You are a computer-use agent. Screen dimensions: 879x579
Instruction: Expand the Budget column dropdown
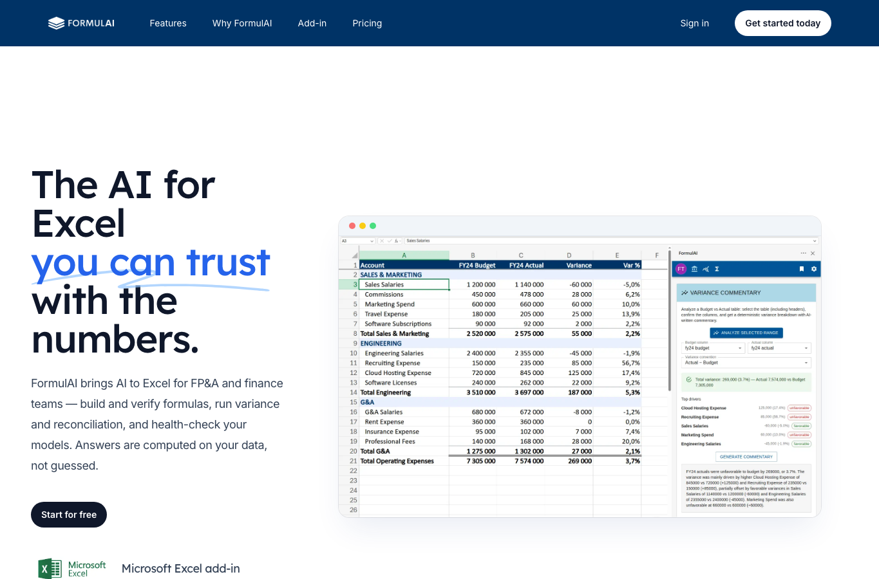pyautogui.click(x=713, y=348)
